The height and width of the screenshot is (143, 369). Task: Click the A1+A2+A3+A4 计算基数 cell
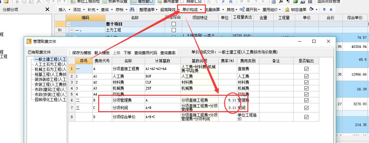click(x=163, y=69)
